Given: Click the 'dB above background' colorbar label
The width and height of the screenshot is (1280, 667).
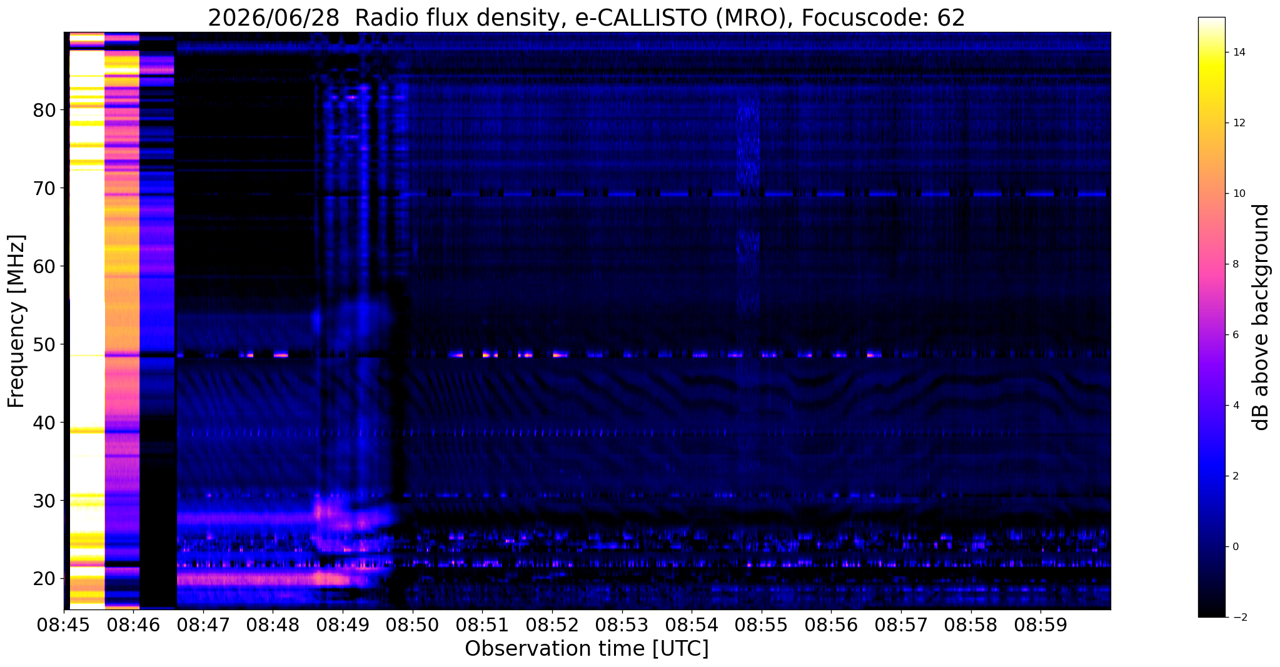Looking at the screenshot, I should point(1261,317).
